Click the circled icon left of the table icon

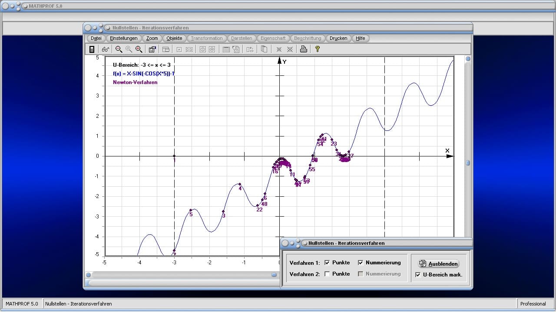pyautogui.click(x=212, y=49)
